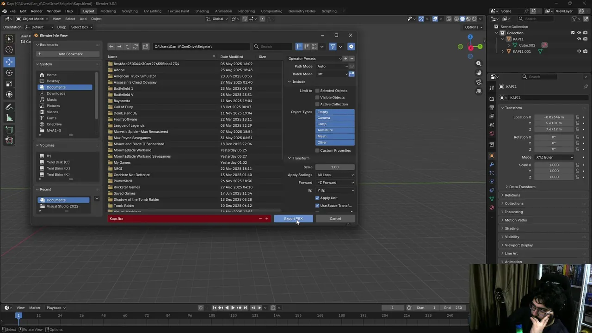The height and width of the screenshot is (333, 592).
Task: Open Forward axis dropdown showing -Z Forward
Action: click(335, 183)
